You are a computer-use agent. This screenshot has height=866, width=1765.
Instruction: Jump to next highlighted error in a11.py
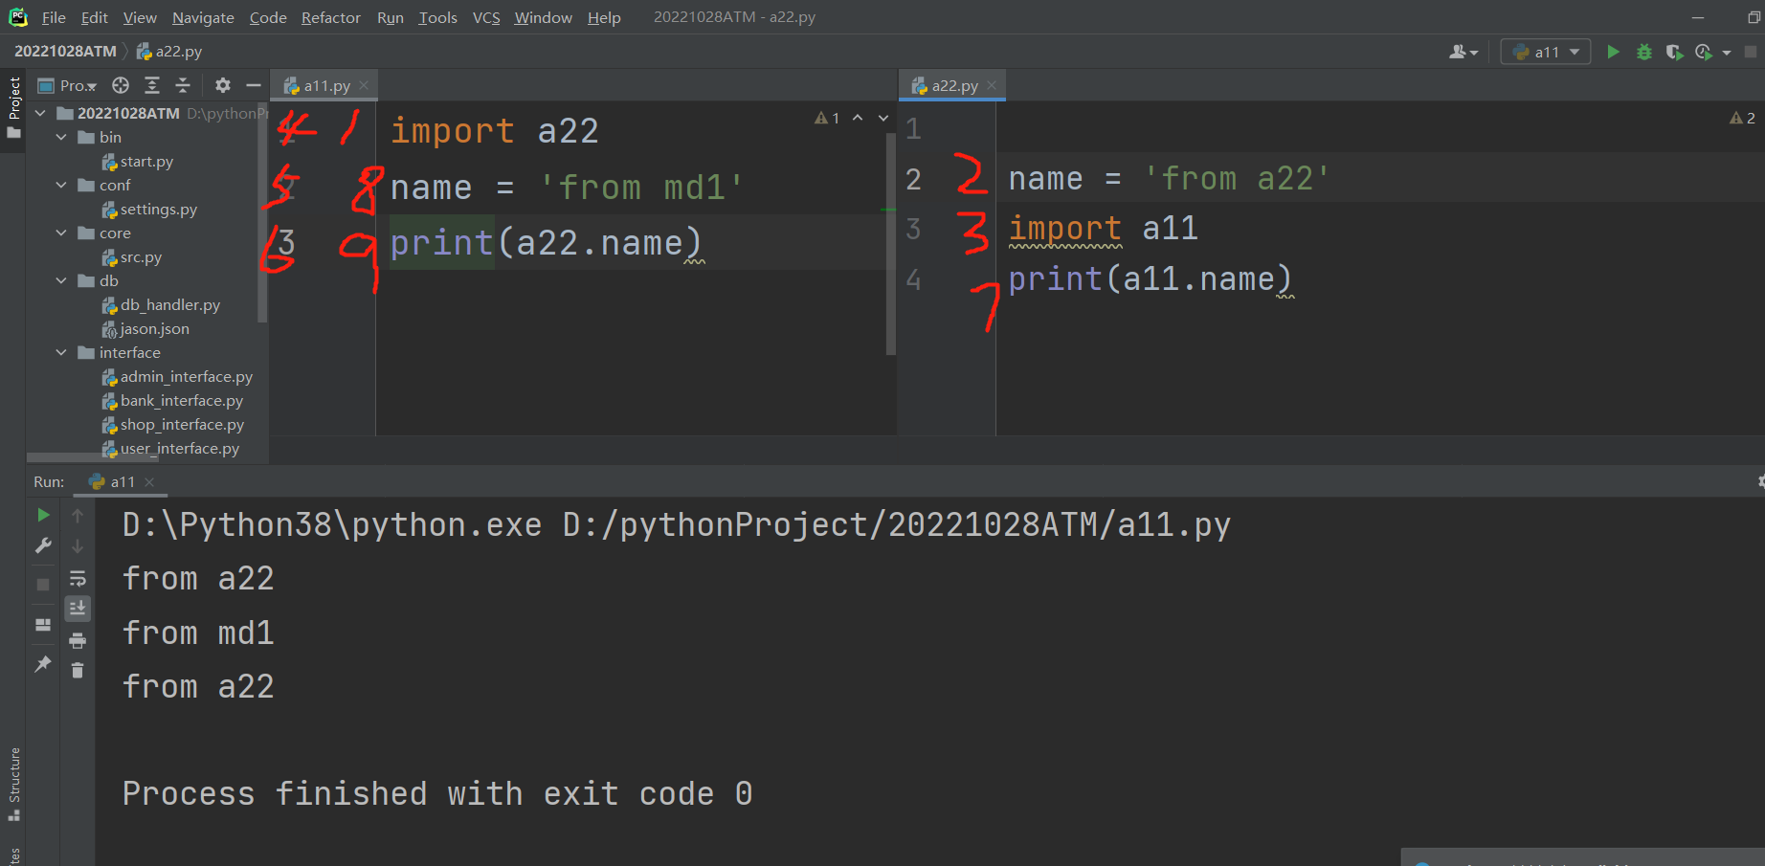pos(883,118)
